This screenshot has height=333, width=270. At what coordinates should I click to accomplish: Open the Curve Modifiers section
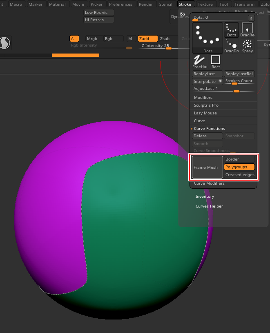click(x=209, y=183)
